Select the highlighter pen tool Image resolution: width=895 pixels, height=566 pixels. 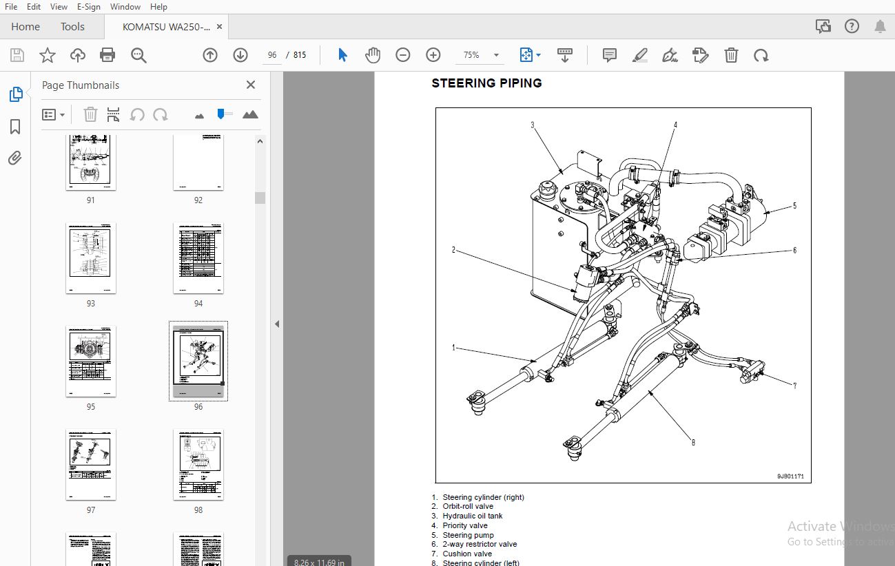[x=640, y=55]
